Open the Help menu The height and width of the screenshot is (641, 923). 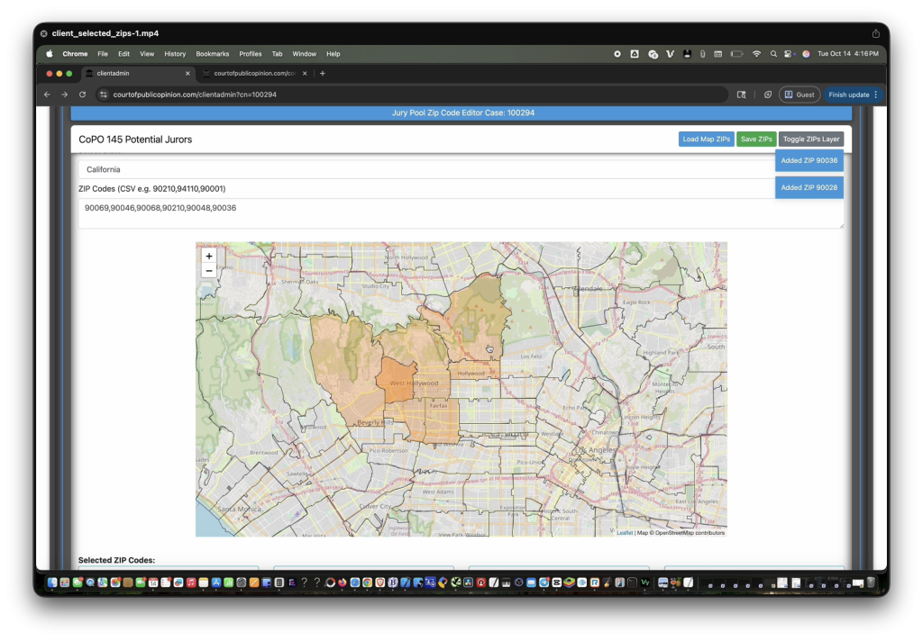click(334, 53)
